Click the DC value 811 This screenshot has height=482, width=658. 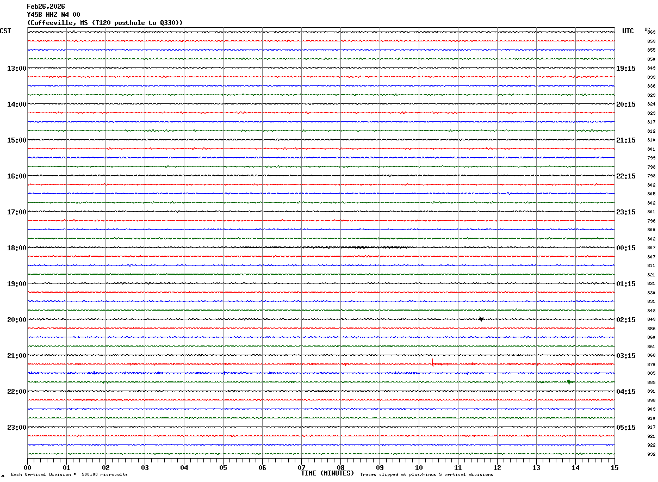[651, 266]
